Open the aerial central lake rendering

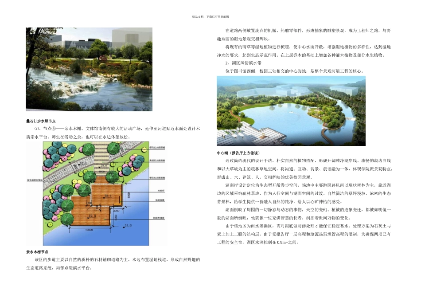(x=291, y=111)
